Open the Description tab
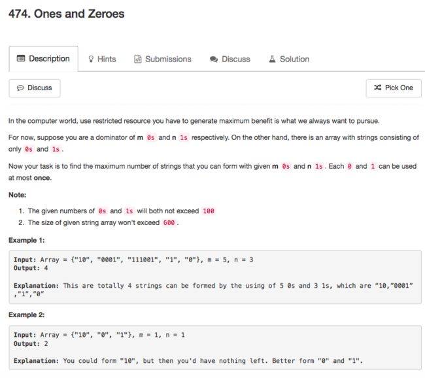The height and width of the screenshot is (378, 425). tap(43, 59)
